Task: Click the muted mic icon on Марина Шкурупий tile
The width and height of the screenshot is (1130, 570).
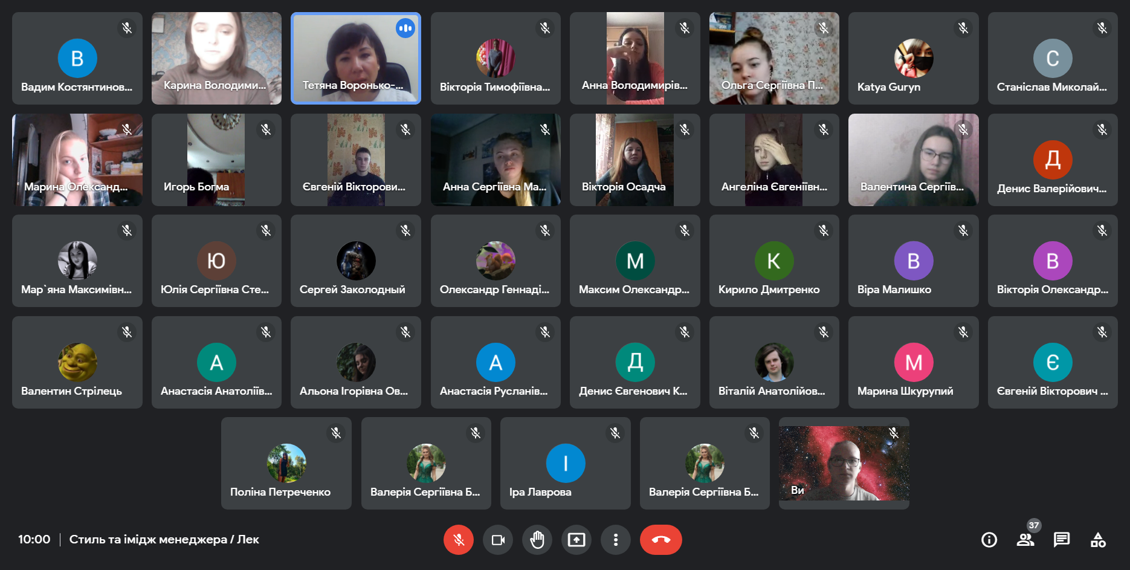Action: [x=963, y=332]
